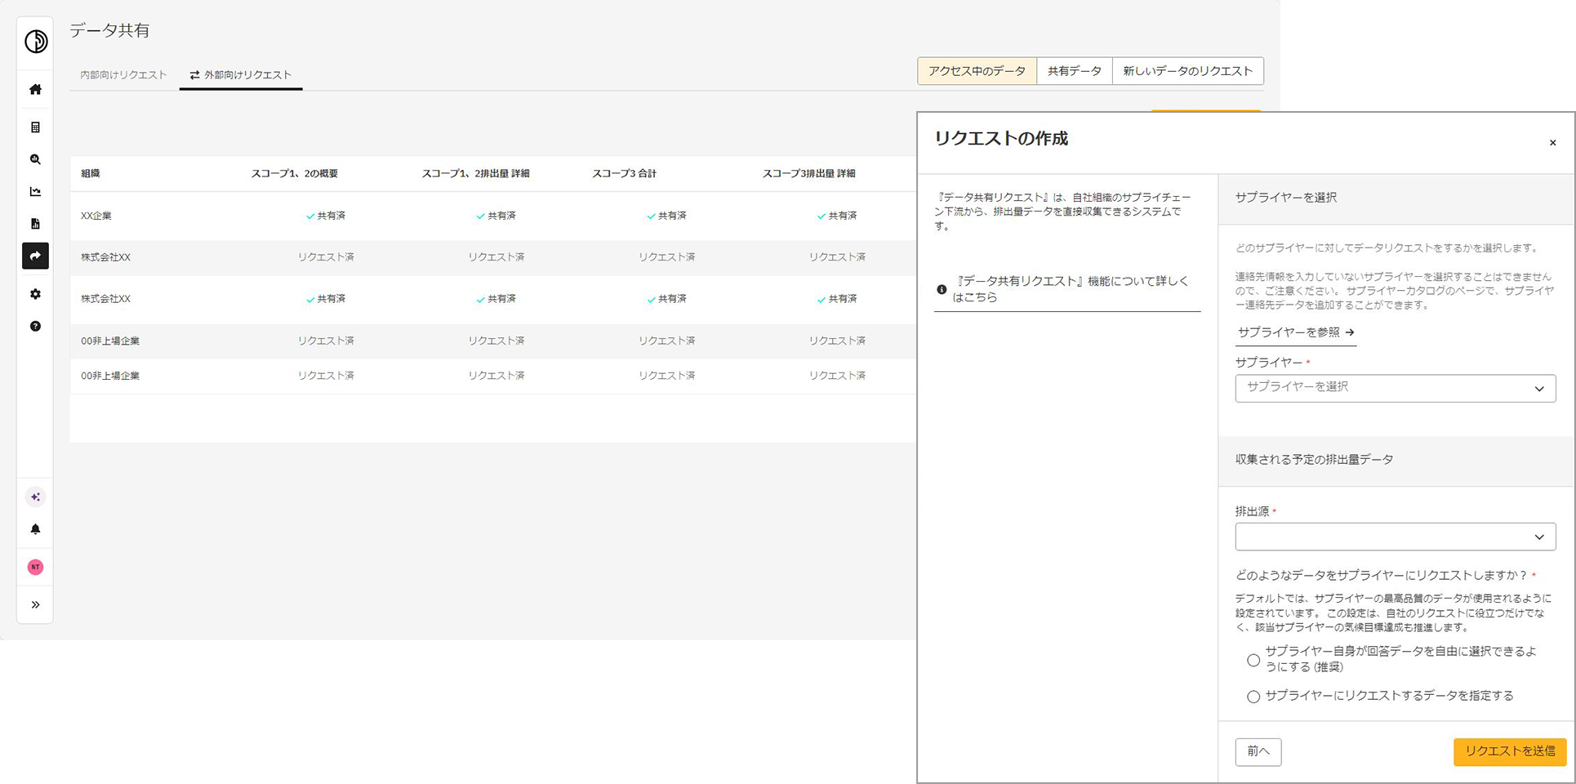Open the サプライヤーを選択 dropdown
This screenshot has width=1576, height=784.
tap(1395, 388)
